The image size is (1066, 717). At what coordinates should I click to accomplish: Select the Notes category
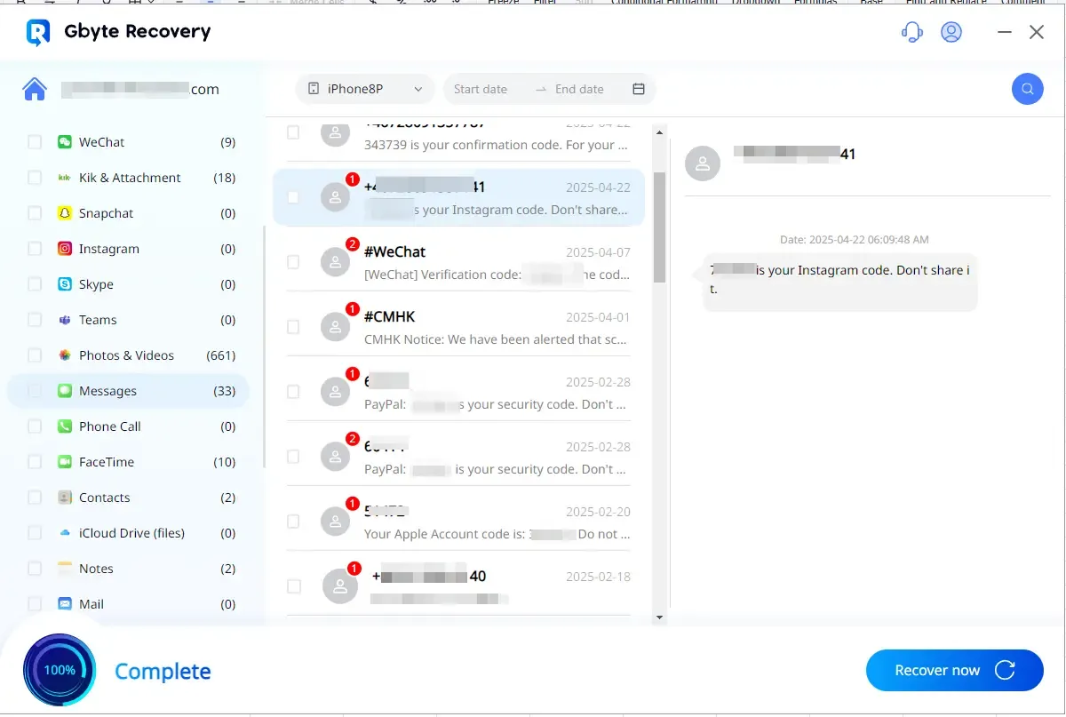coord(129,569)
